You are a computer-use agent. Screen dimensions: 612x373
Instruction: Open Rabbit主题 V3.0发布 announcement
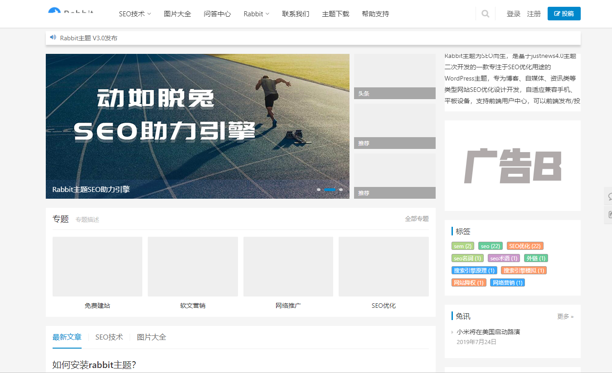pos(89,38)
